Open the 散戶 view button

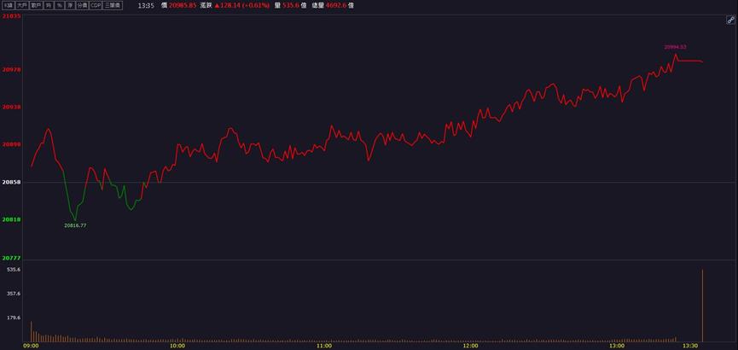pos(36,5)
